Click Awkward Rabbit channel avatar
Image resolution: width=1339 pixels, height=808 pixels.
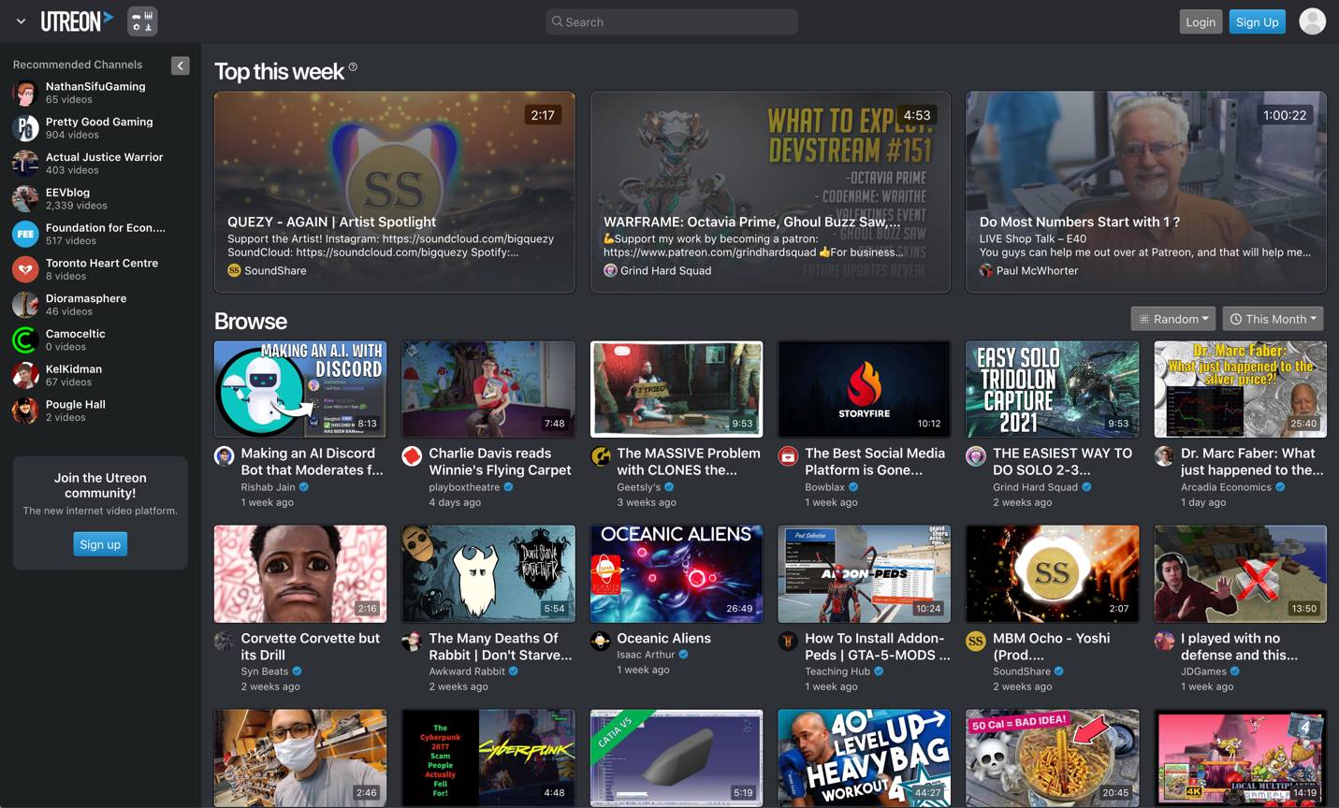point(412,642)
